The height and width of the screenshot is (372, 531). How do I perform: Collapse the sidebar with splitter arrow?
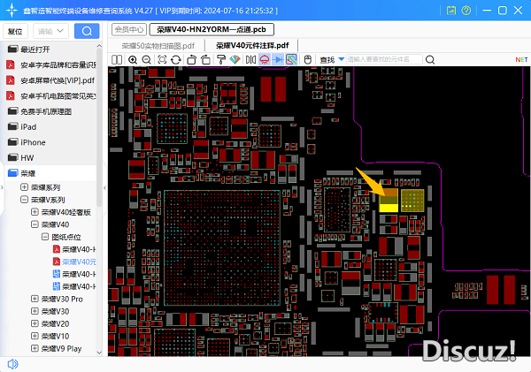click(x=104, y=187)
